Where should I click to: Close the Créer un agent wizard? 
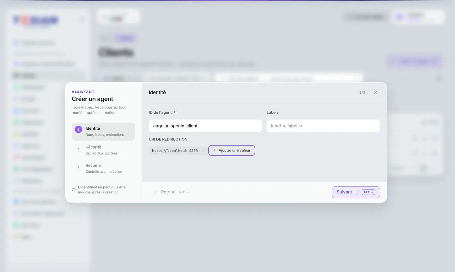click(375, 93)
